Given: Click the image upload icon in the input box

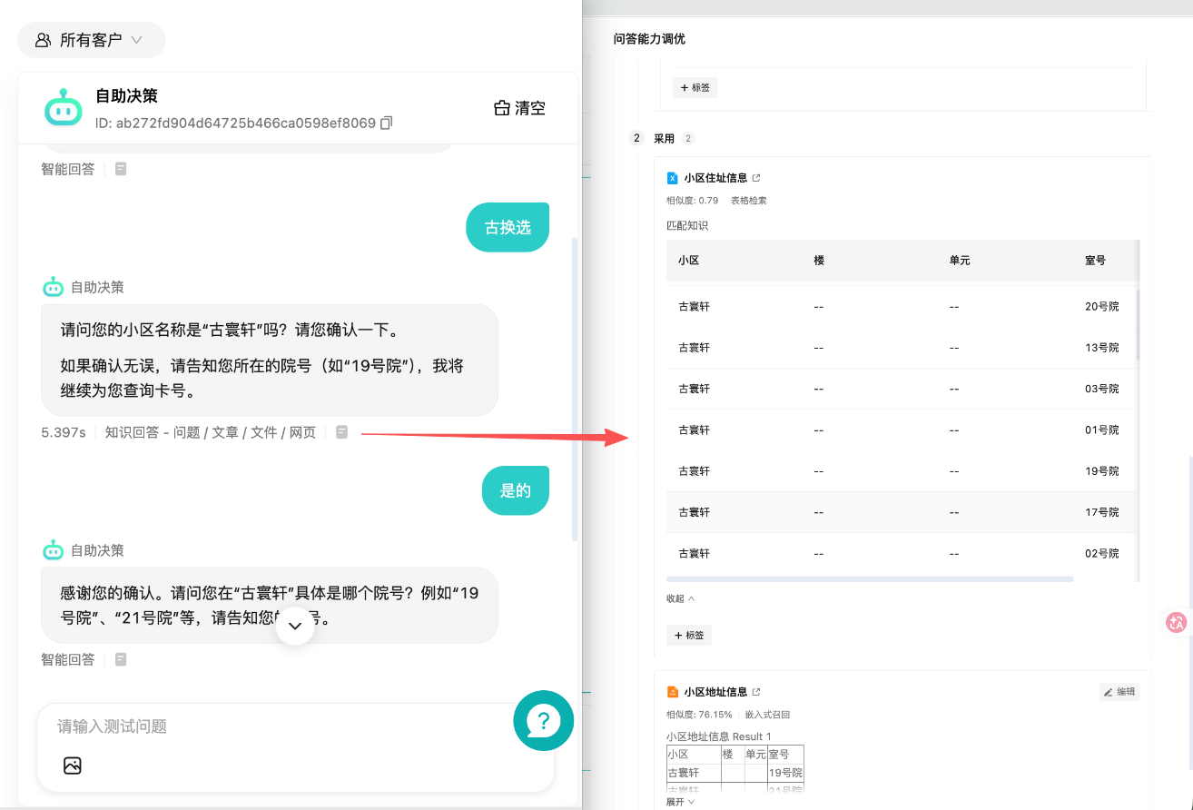Looking at the screenshot, I should point(73,766).
